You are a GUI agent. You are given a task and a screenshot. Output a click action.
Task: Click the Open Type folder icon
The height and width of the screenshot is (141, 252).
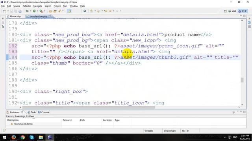tap(50, 11)
